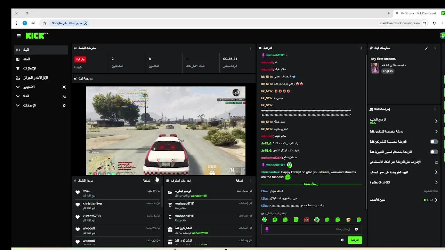Click heart icon next to kurect5788 follow
Viewport: 445px width, 250px height.
(78, 217)
